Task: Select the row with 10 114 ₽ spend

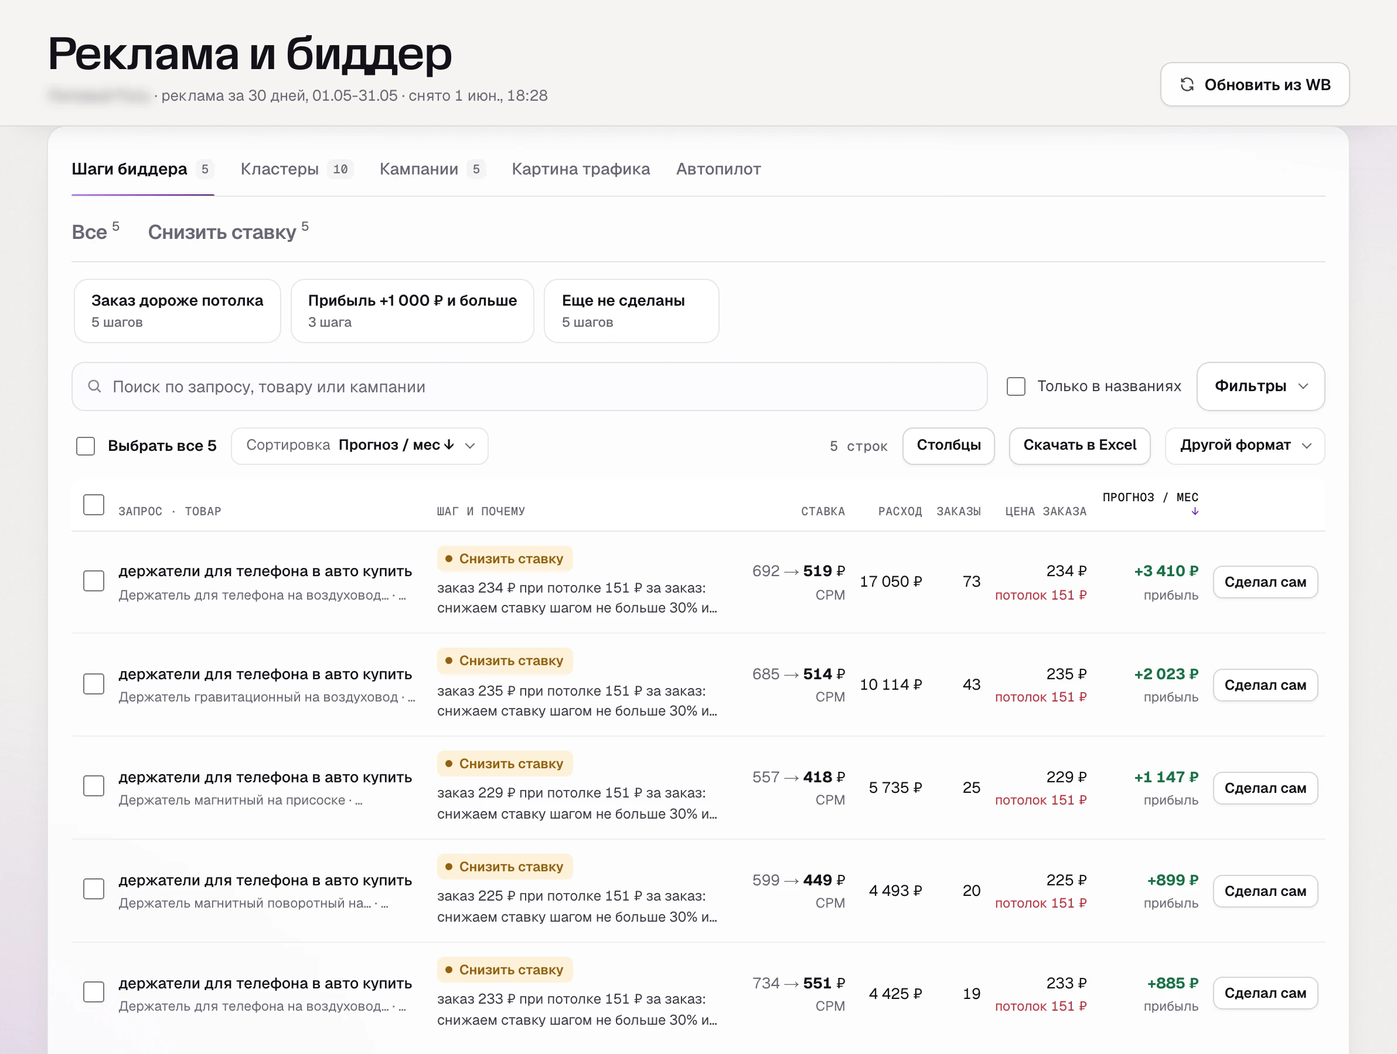Action: [x=94, y=684]
